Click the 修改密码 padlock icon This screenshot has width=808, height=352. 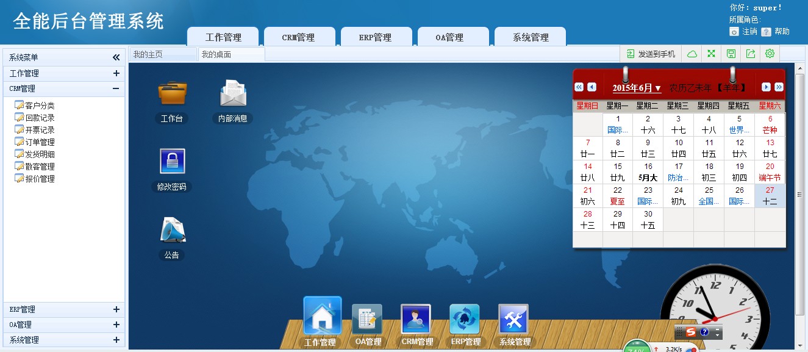[x=172, y=162]
